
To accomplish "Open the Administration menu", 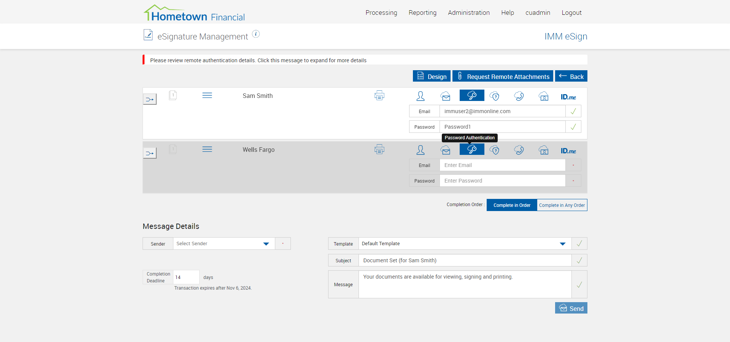I will pos(468,13).
